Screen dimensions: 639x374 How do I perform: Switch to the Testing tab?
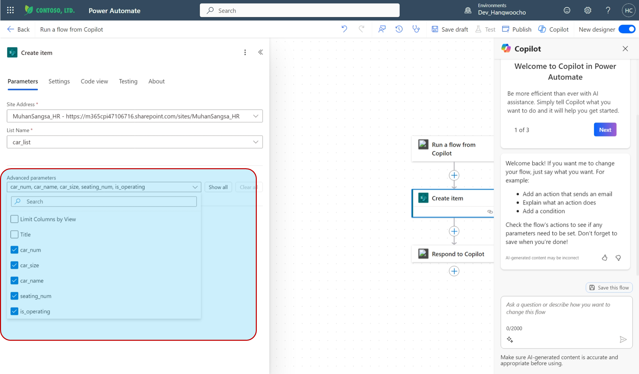[x=128, y=81]
